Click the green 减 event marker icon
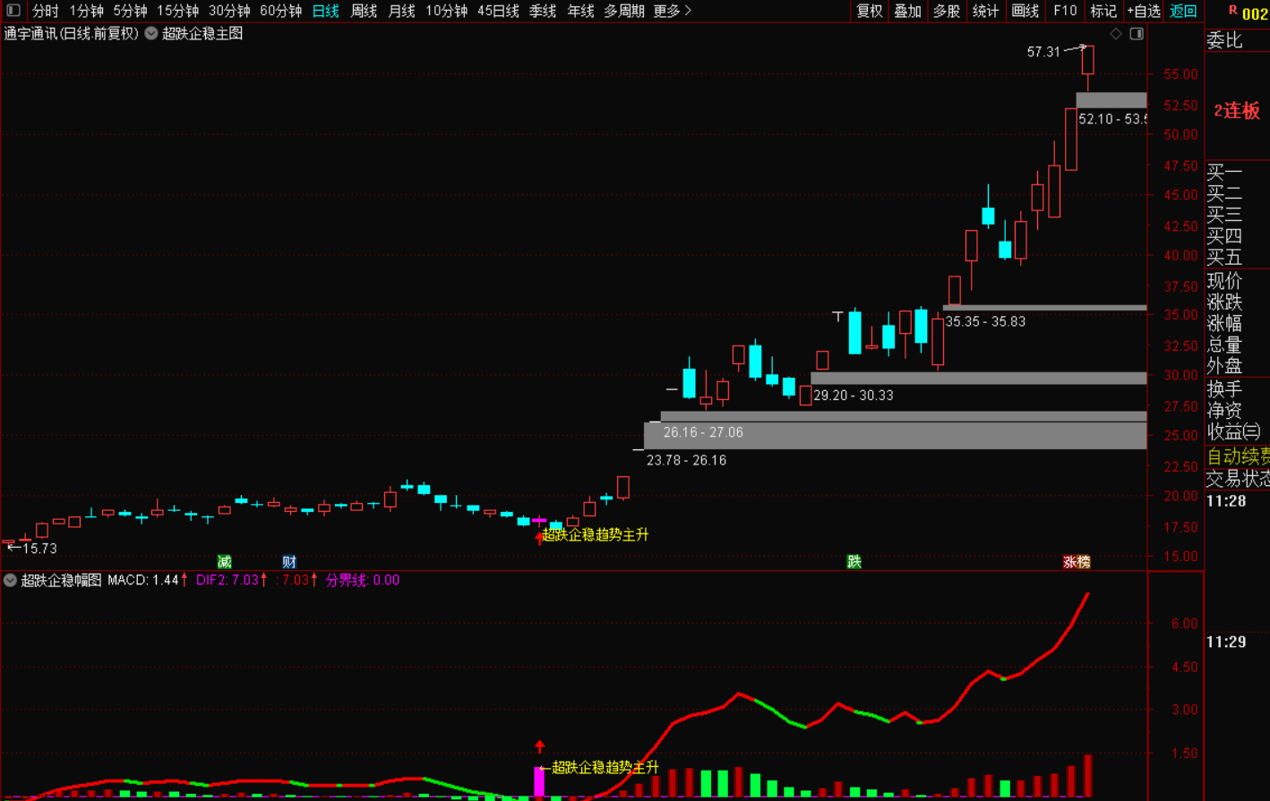The height and width of the screenshot is (801, 1270). pyautogui.click(x=225, y=562)
